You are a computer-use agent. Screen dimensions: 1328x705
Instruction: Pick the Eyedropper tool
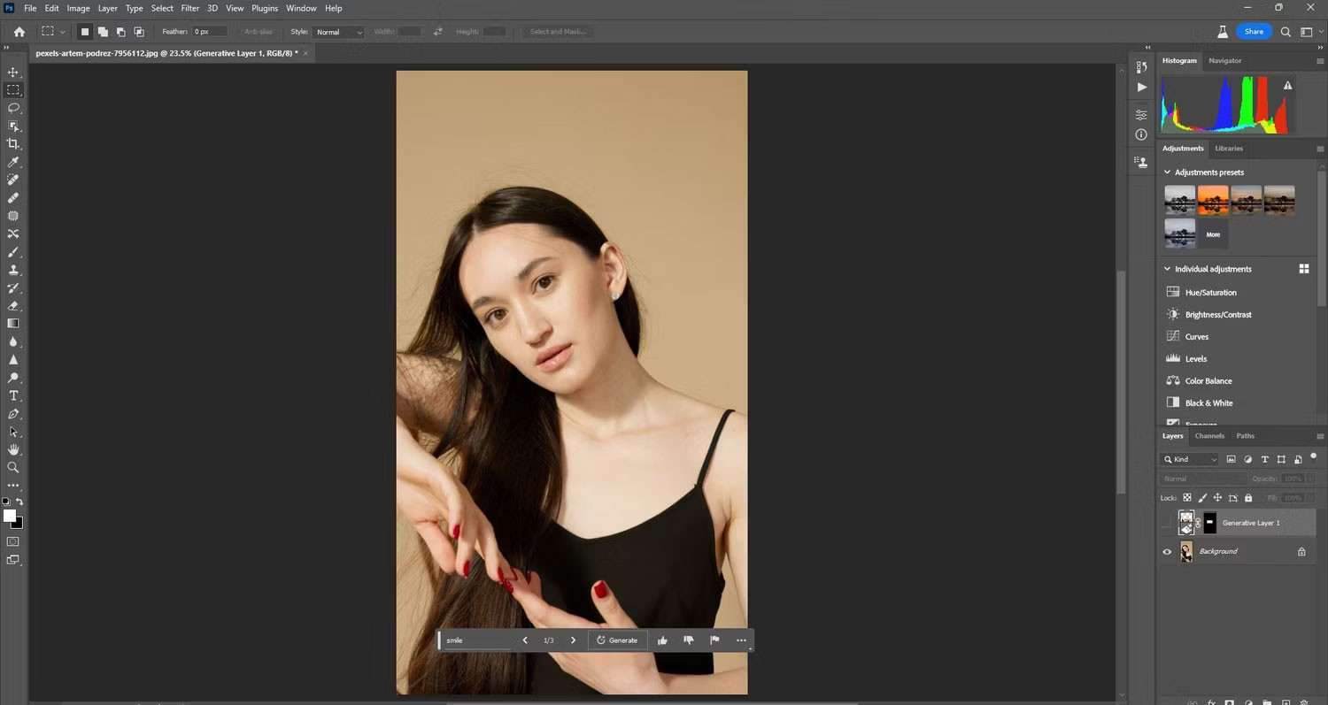pyautogui.click(x=13, y=163)
